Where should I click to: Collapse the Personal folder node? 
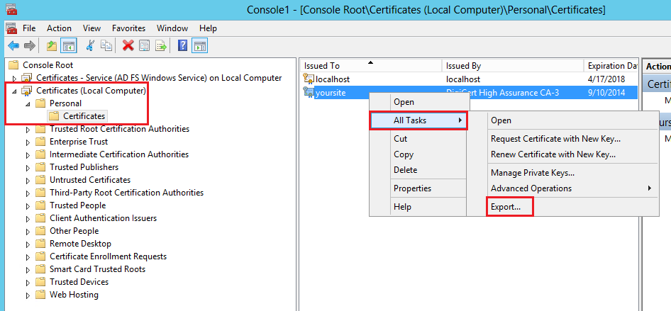pyautogui.click(x=28, y=104)
